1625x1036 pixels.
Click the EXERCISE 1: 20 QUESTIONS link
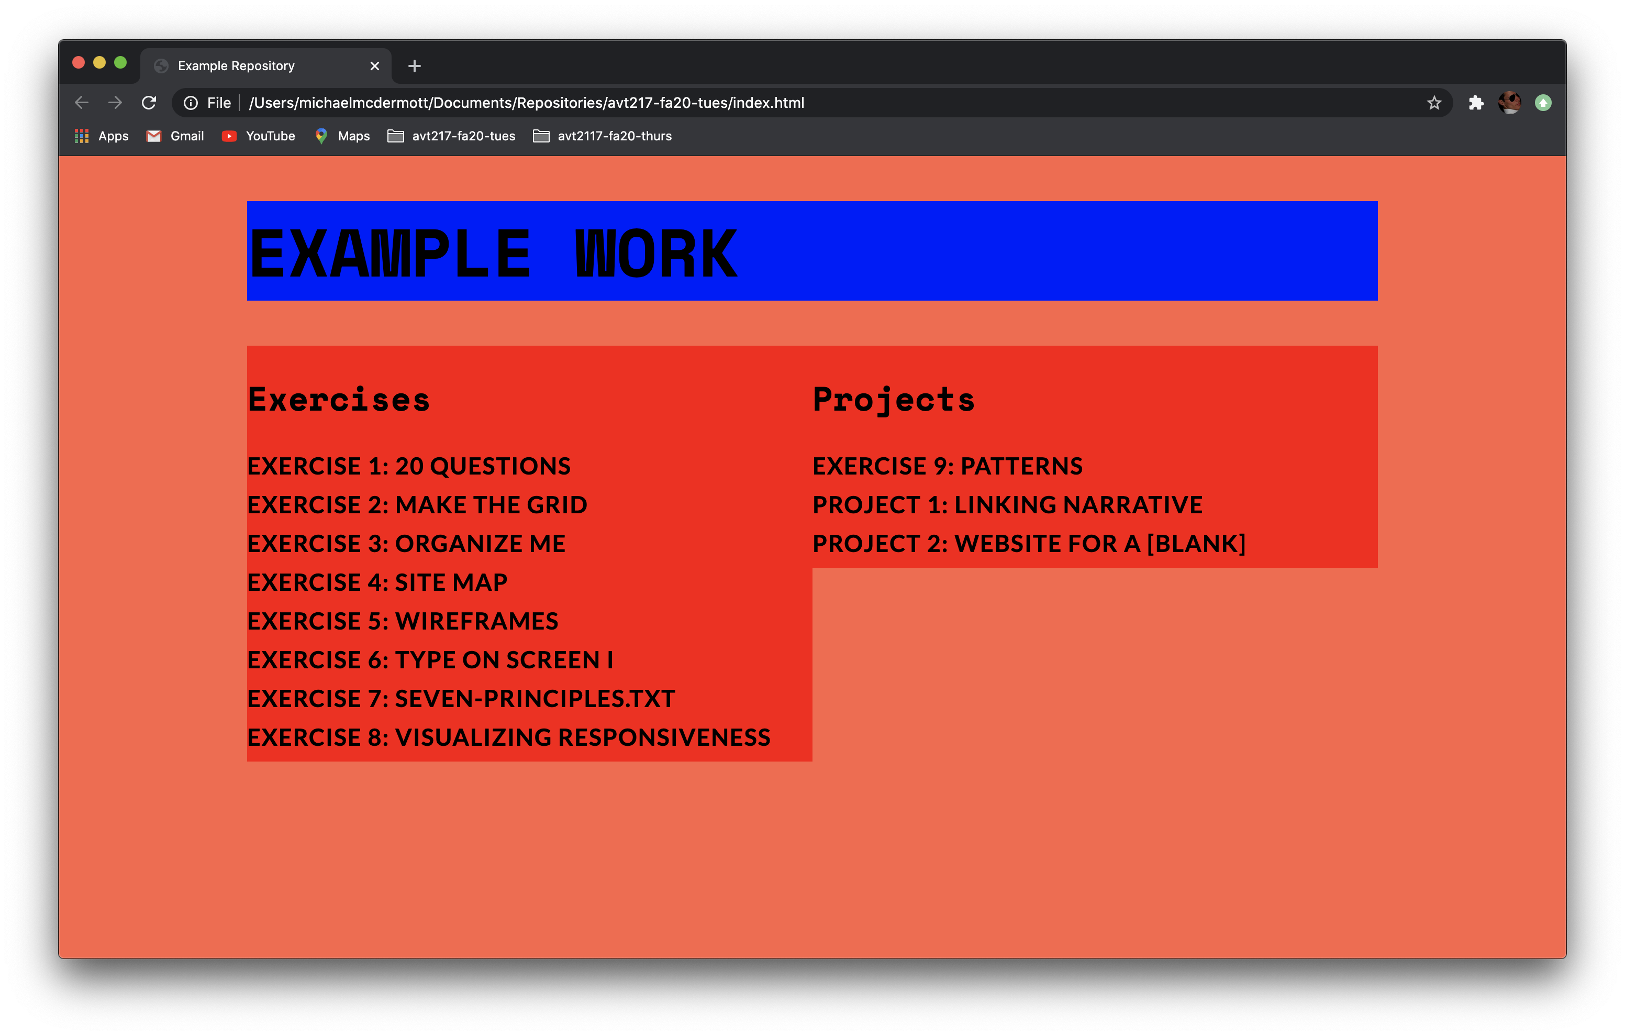407,465
